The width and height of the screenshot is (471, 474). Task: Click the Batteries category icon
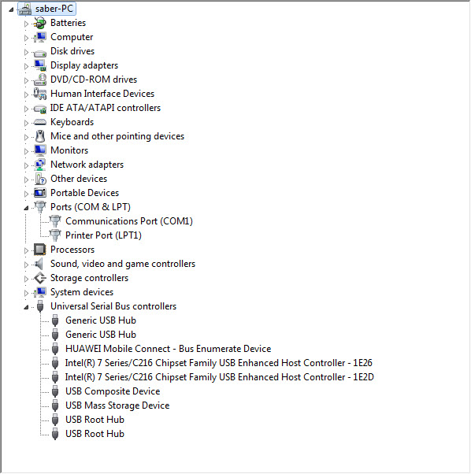click(40, 23)
